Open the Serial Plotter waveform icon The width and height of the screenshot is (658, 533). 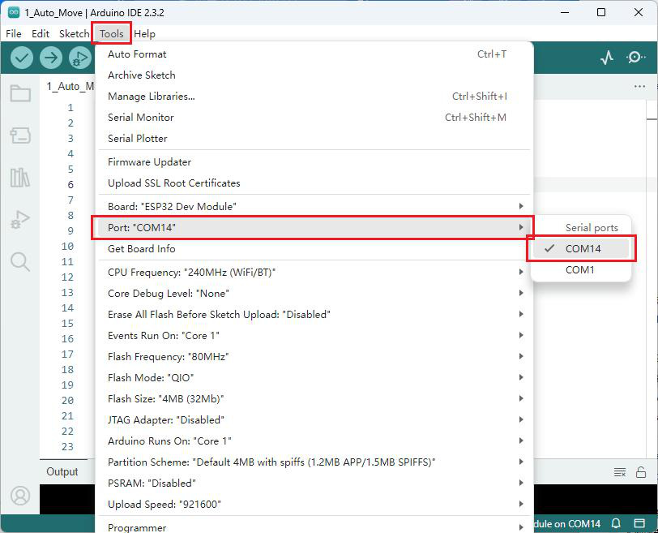coord(607,58)
